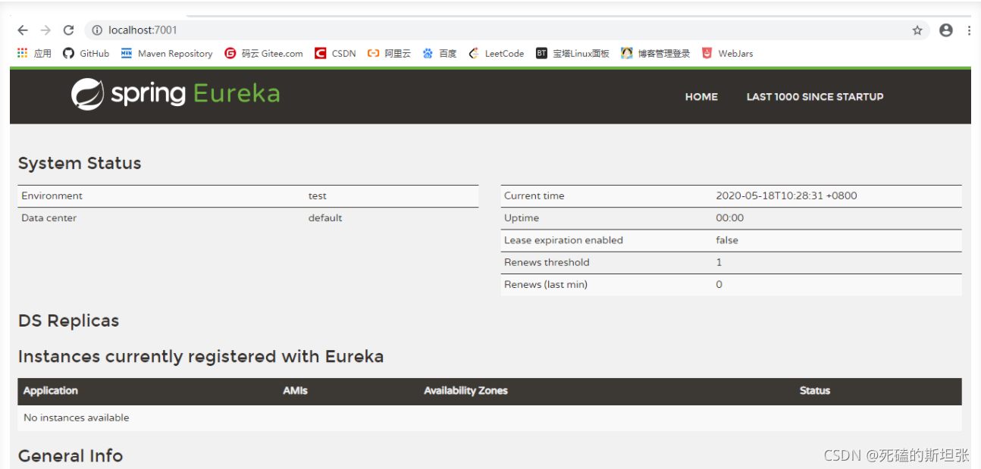
Task: Open the CSDN bookmark
Action: (335, 53)
